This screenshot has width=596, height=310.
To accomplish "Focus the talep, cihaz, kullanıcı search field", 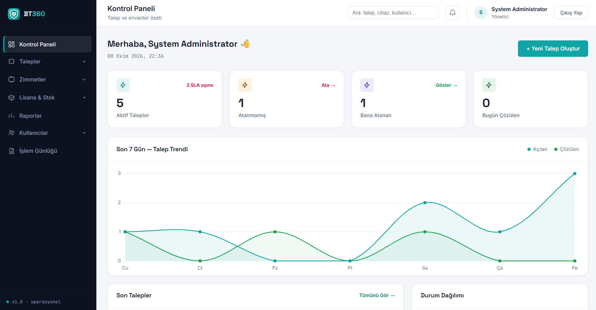I will (x=393, y=13).
